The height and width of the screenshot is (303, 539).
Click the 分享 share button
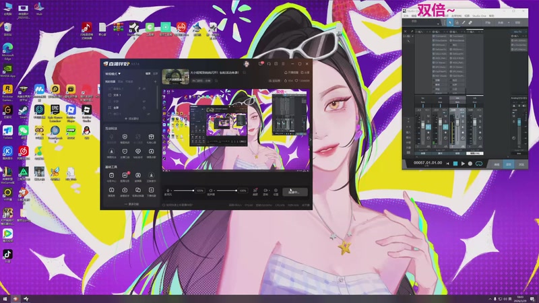pos(305,73)
